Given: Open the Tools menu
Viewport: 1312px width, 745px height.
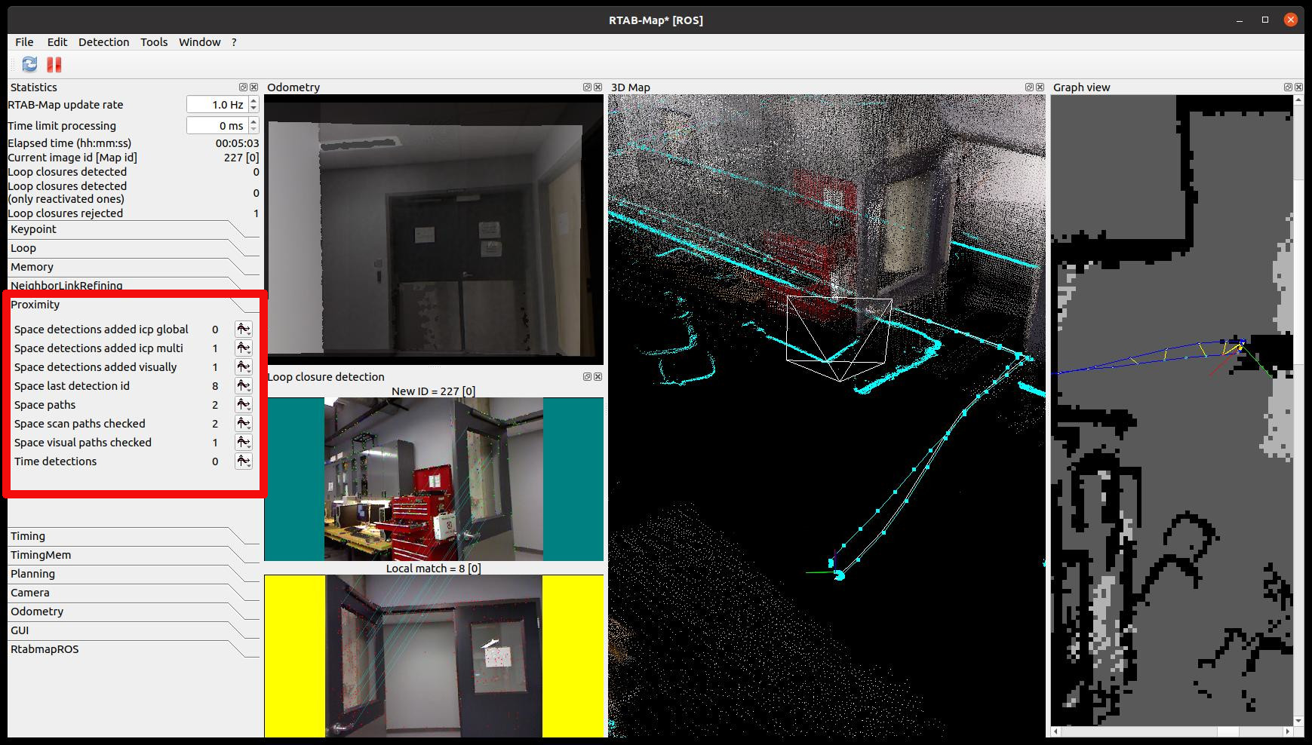Looking at the screenshot, I should 154,42.
